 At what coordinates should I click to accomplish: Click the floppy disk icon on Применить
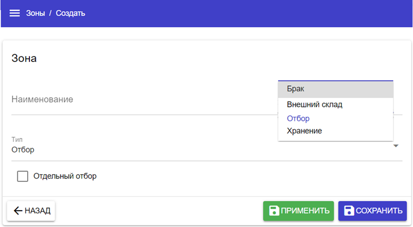click(274, 211)
